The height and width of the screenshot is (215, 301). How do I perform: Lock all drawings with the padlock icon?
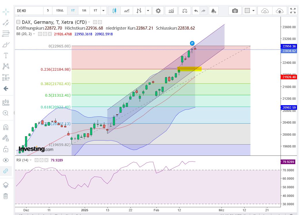pos(6,149)
